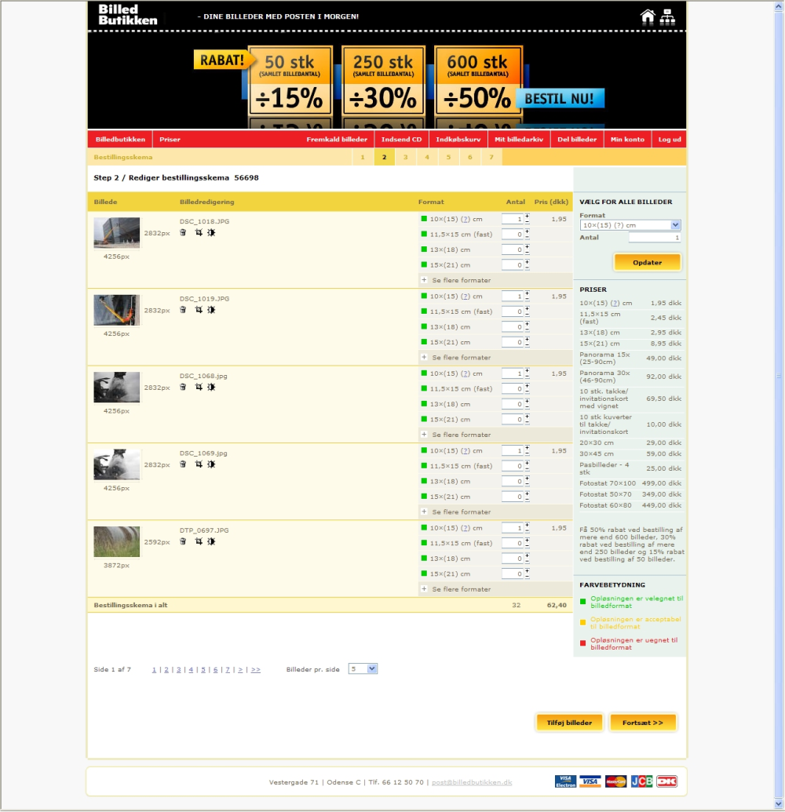Go to step 3 tab in Bestillingsskema
This screenshot has height=812, width=785.
tap(405, 157)
